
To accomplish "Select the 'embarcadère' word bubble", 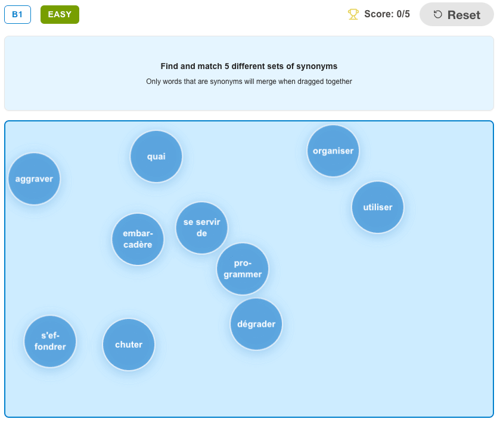I will point(138,239).
